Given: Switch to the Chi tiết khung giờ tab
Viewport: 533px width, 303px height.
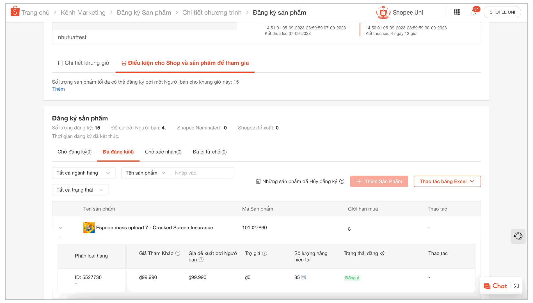Looking at the screenshot, I should (x=84, y=63).
